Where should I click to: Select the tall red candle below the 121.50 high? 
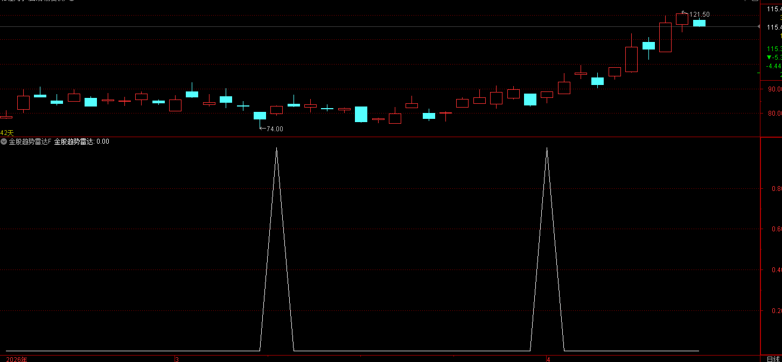[665, 37]
